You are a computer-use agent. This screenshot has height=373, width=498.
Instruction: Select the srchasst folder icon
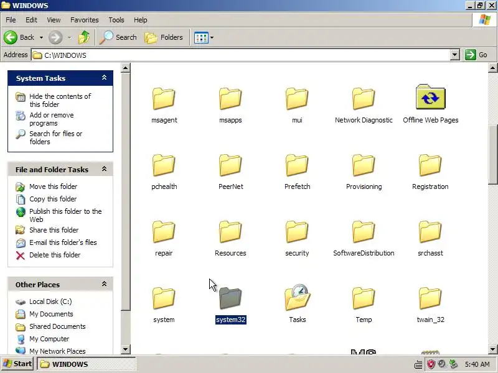430,232
